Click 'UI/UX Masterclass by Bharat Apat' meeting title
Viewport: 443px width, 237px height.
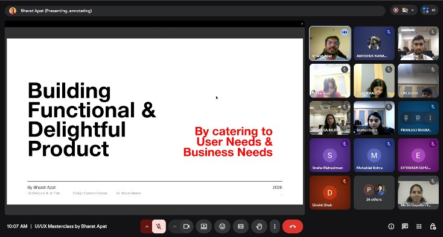point(71,226)
